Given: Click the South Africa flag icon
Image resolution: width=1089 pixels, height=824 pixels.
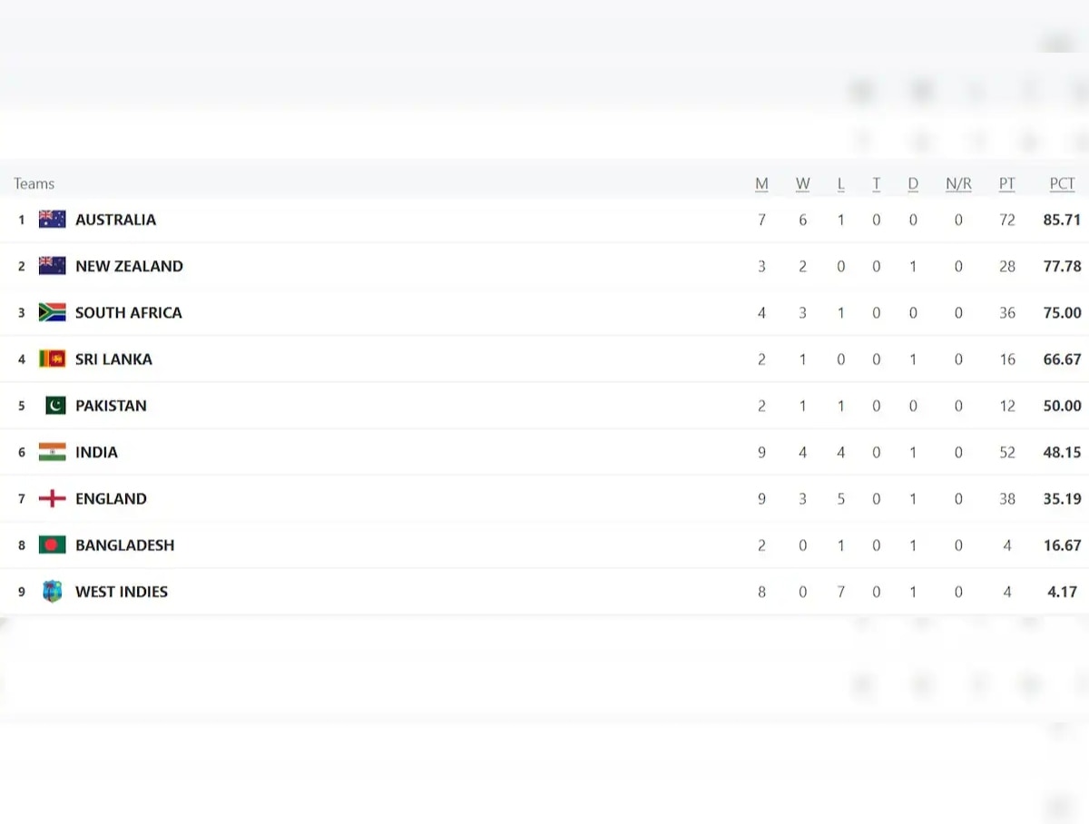Looking at the screenshot, I should 53,312.
